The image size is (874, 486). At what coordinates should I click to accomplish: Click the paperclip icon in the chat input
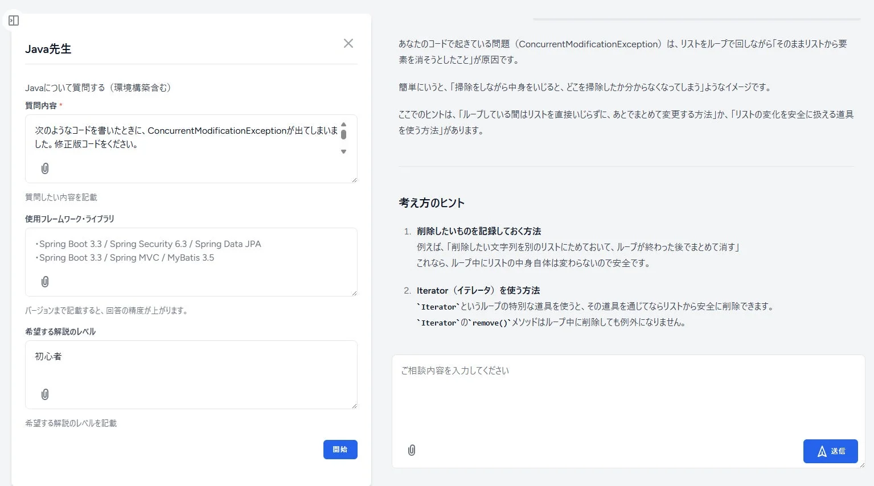tap(412, 450)
